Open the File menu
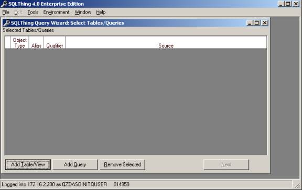This screenshot has height=190, width=302. pos(6,13)
